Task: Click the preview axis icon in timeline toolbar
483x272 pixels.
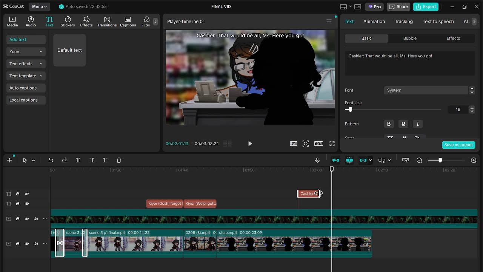Action: pyautogui.click(x=406, y=160)
